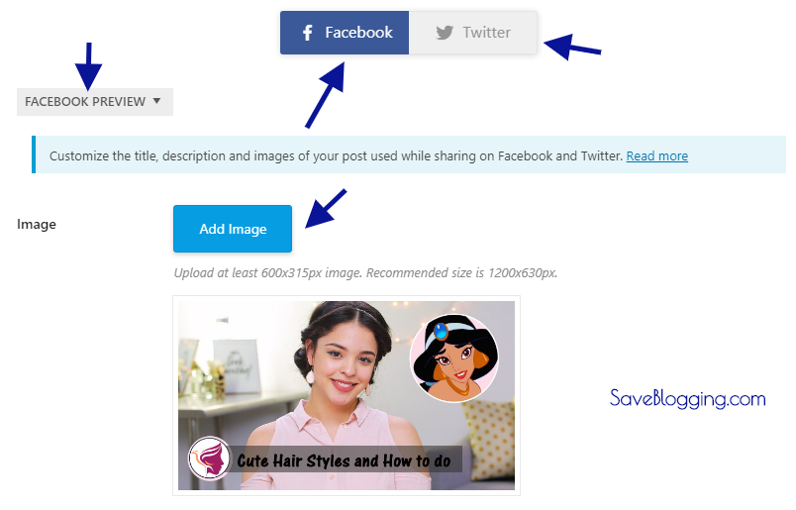The height and width of the screenshot is (510, 796).
Task: Click the Facebook Preview dropdown triangle
Action: tap(156, 101)
